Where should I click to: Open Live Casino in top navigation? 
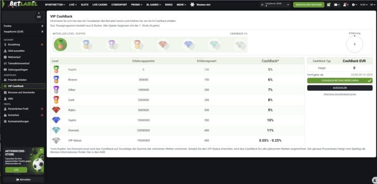[x=100, y=5]
